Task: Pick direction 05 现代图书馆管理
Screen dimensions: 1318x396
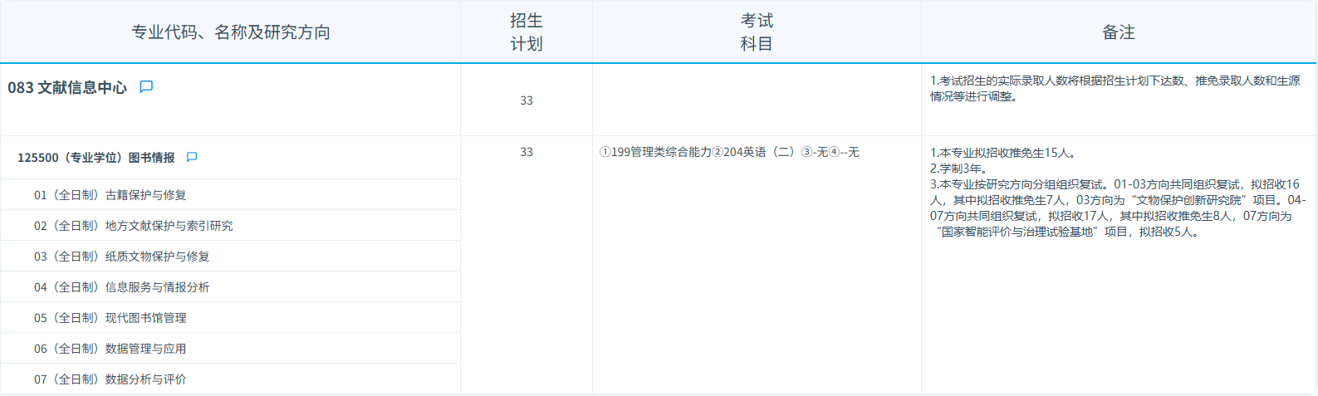Action: point(110,318)
